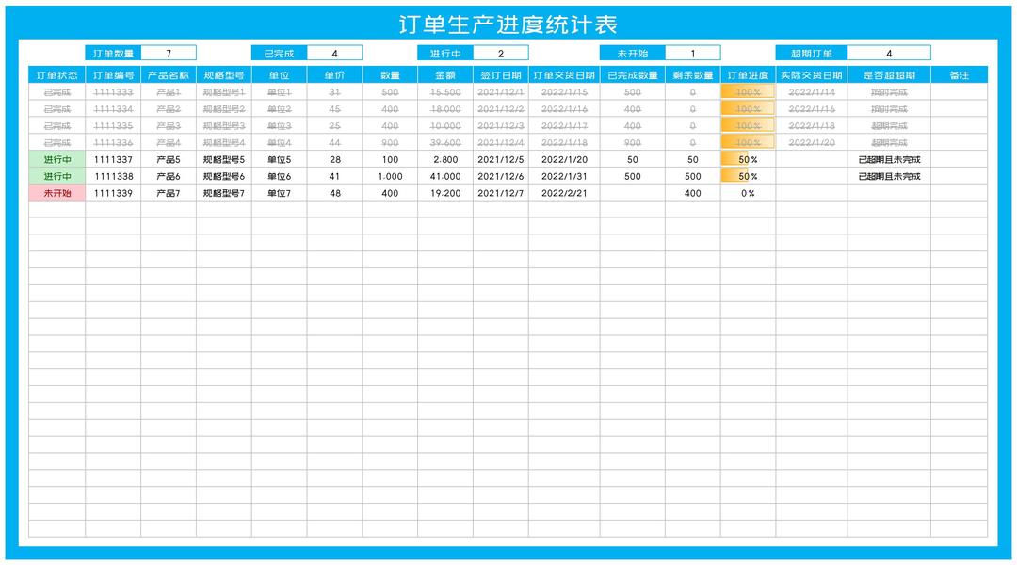1017x565 pixels.
Task: Click the 数量 column header
Action: click(x=390, y=75)
